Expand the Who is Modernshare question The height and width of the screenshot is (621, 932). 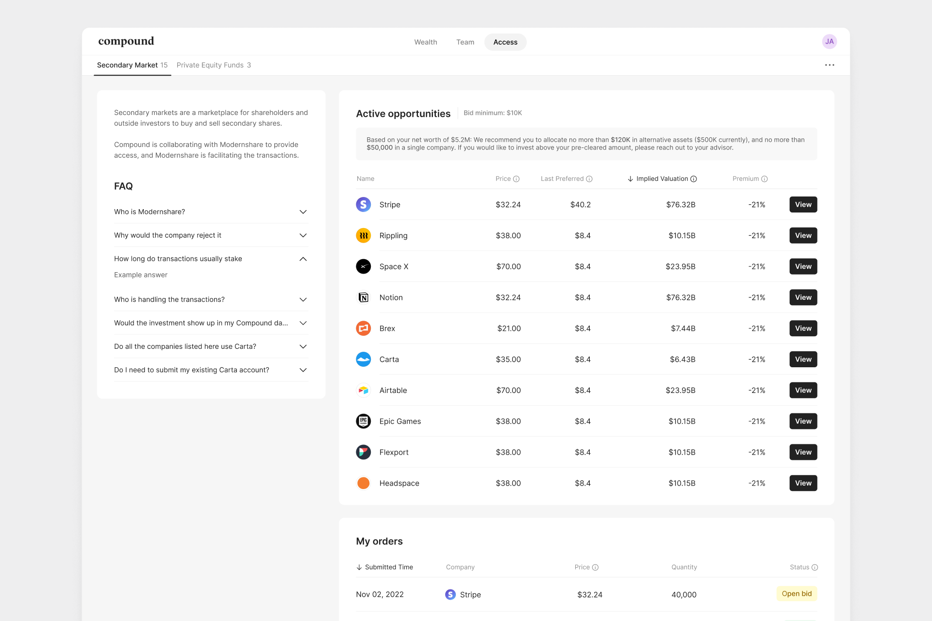click(211, 212)
